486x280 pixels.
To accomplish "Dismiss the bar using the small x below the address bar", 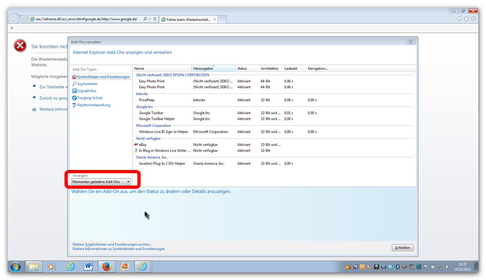I will pos(12,28).
